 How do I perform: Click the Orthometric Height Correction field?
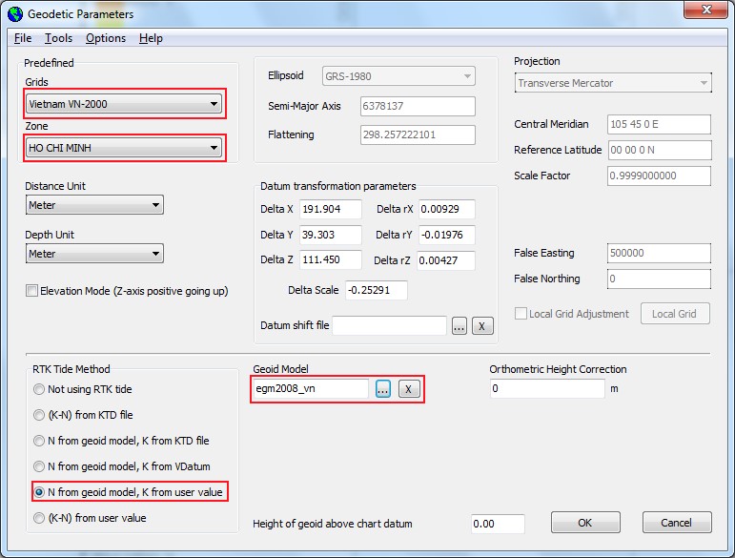(547, 389)
